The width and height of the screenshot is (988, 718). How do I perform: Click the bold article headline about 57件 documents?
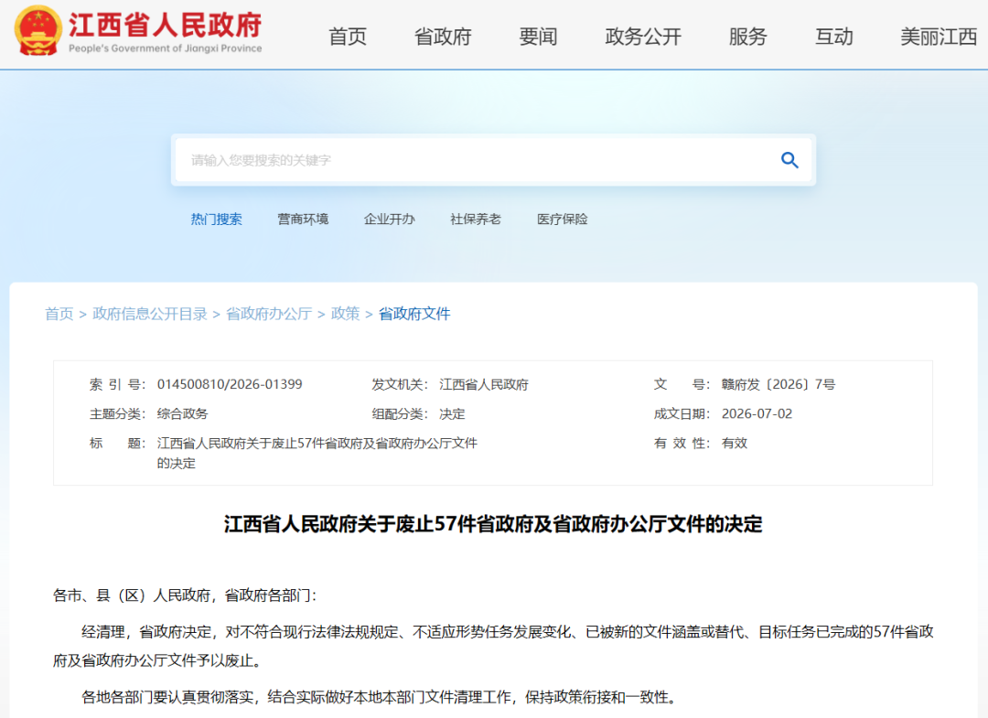point(493,524)
